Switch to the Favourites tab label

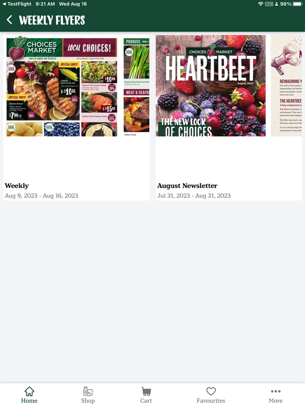point(211,401)
